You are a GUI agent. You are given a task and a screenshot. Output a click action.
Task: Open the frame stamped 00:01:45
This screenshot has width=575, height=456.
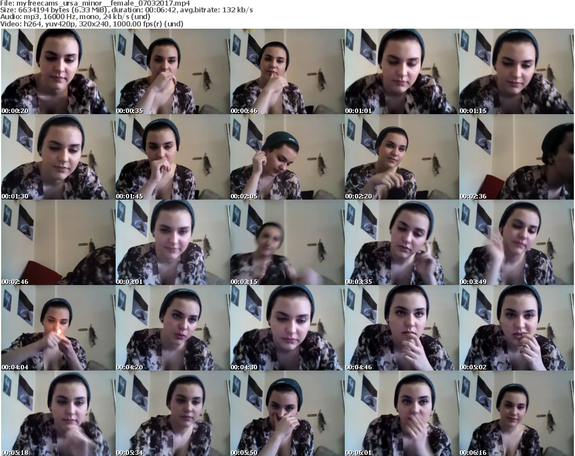coord(173,157)
